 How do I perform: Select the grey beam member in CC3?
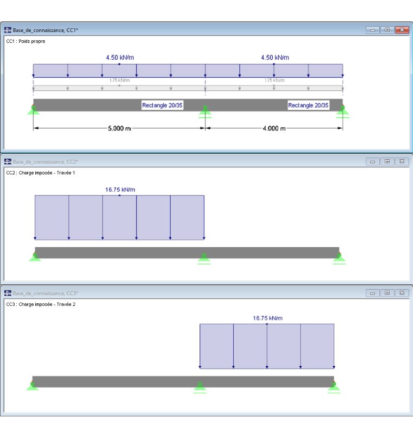click(x=183, y=381)
